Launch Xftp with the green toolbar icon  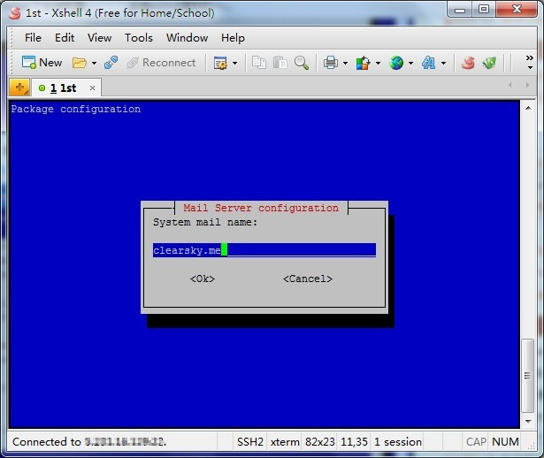pyautogui.click(x=489, y=63)
